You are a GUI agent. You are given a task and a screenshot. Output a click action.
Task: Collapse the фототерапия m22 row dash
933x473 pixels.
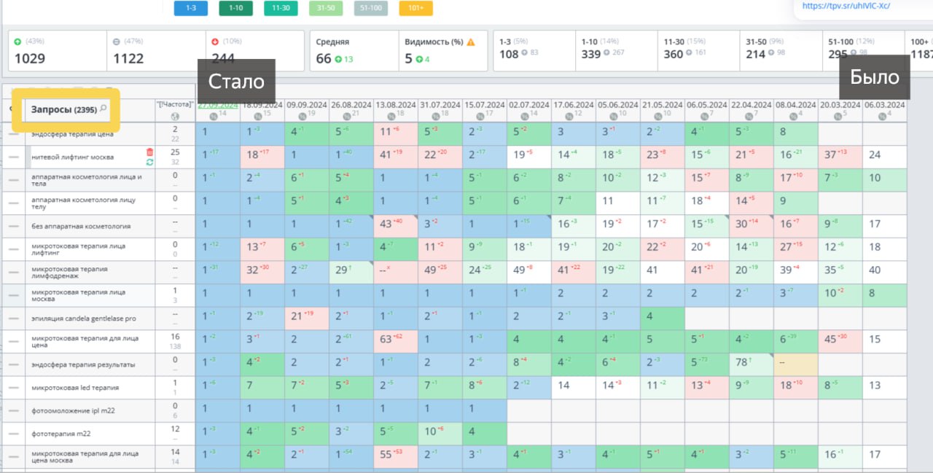[14, 434]
